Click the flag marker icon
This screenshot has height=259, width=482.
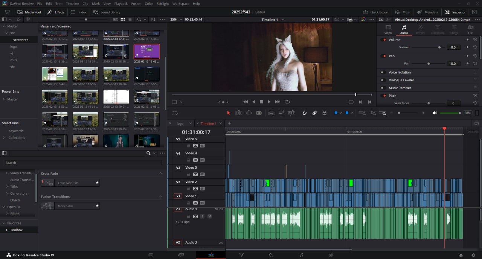click(x=336, y=113)
